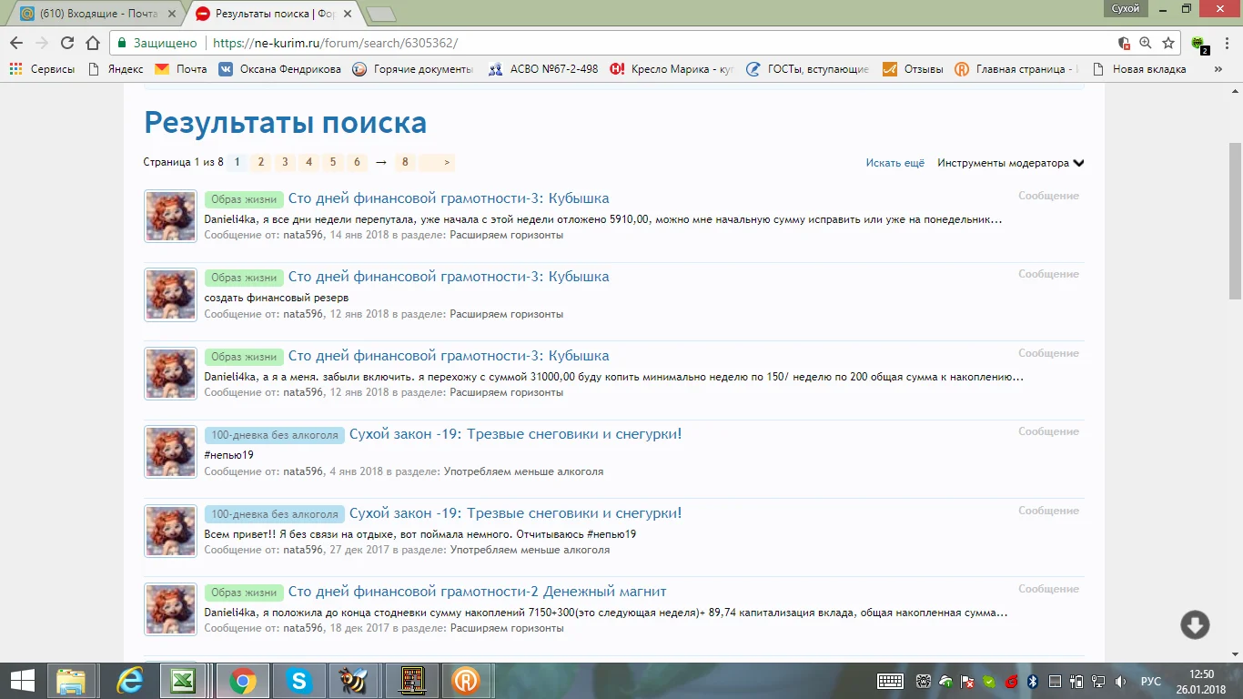1243x699 pixels.
Task: Open the Кубышка result with text создать финансовый резерв
Action: click(x=449, y=277)
